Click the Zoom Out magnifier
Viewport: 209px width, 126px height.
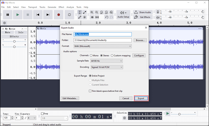97,12
